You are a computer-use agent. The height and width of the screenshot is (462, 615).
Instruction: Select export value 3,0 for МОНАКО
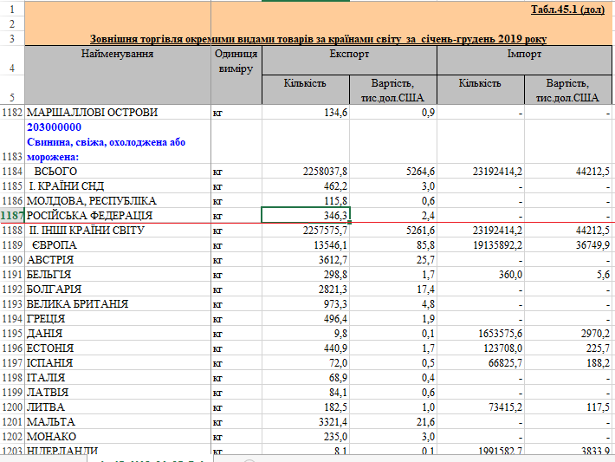click(393, 437)
